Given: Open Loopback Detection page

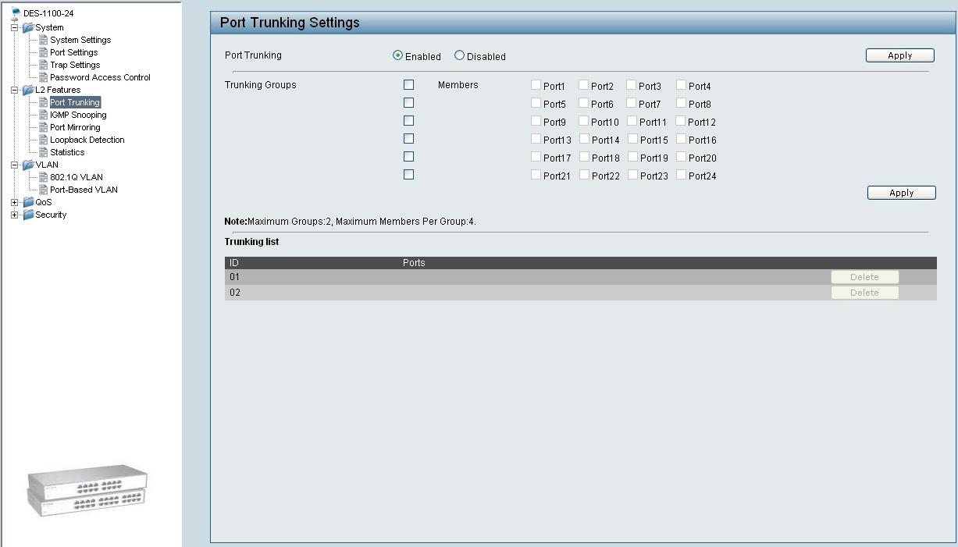Looking at the screenshot, I should tap(87, 140).
